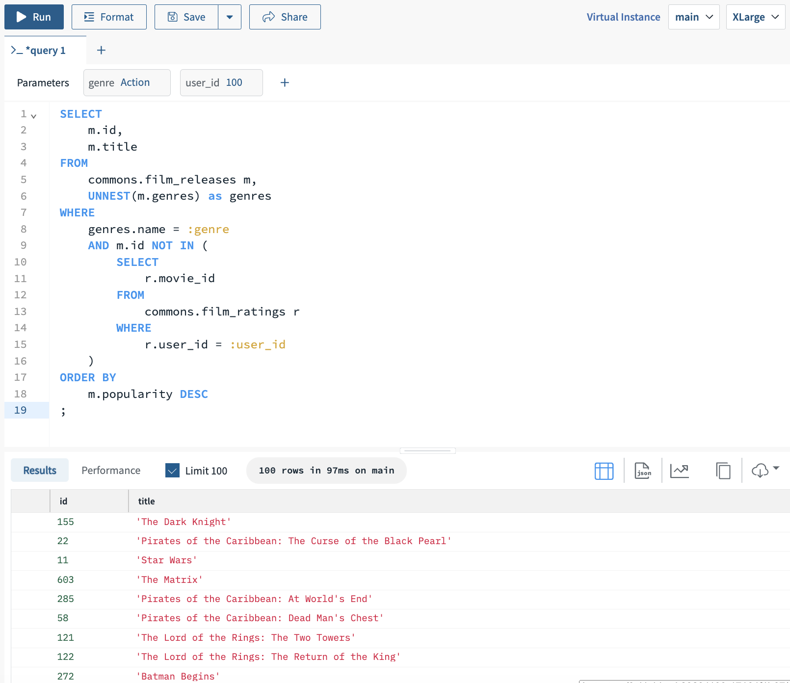Expand the download options arrow

(x=776, y=468)
